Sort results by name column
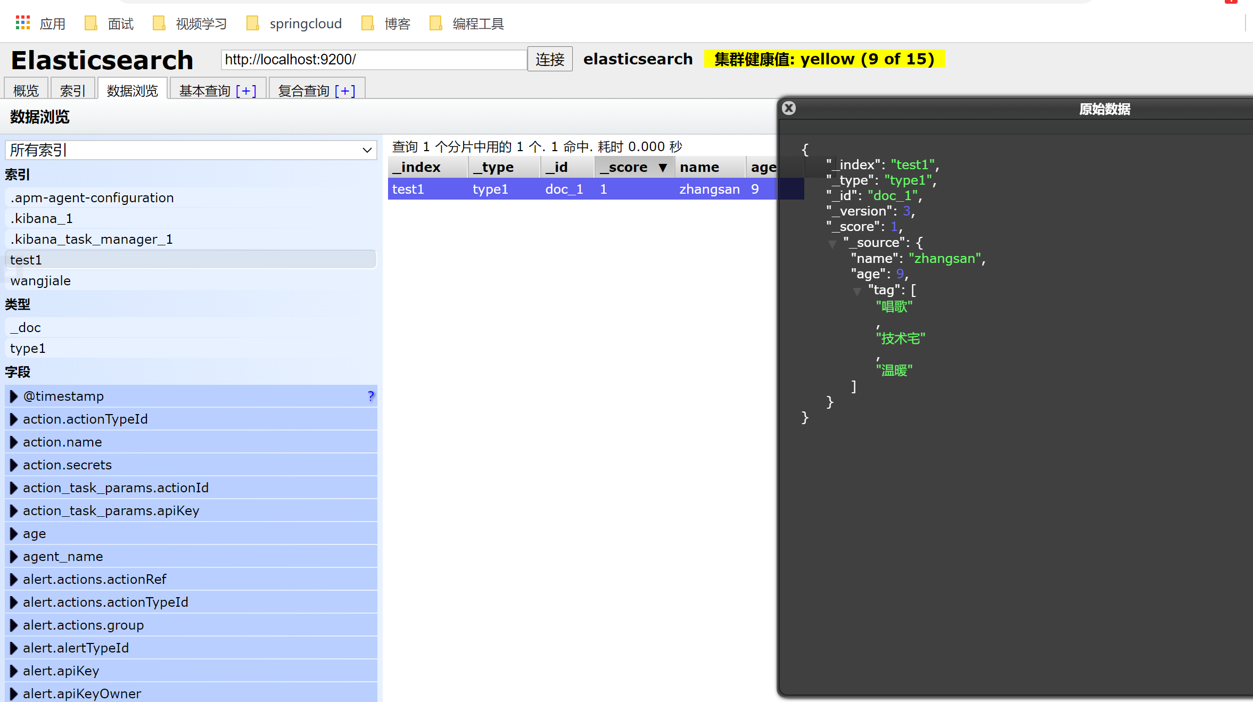Screen dimensions: 1253x702 pyautogui.click(x=711, y=167)
